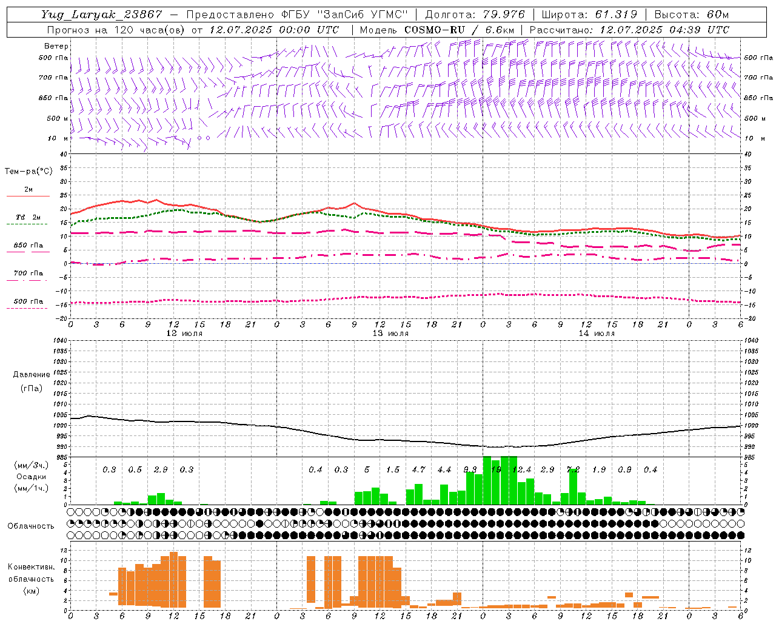Click the Ветер wind panel label

[x=56, y=46]
